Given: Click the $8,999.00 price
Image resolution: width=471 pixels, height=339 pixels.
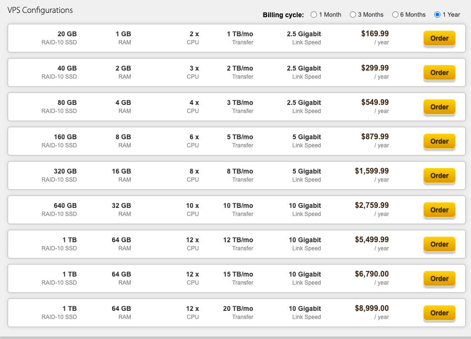Looking at the screenshot, I should tap(372, 308).
